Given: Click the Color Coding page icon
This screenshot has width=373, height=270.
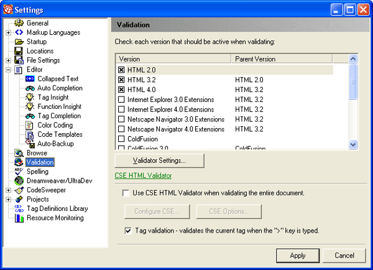Looking at the screenshot, I should coord(29,125).
